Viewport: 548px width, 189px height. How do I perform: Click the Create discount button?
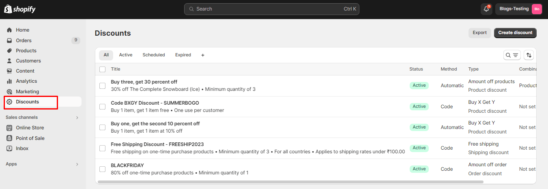[515, 33]
